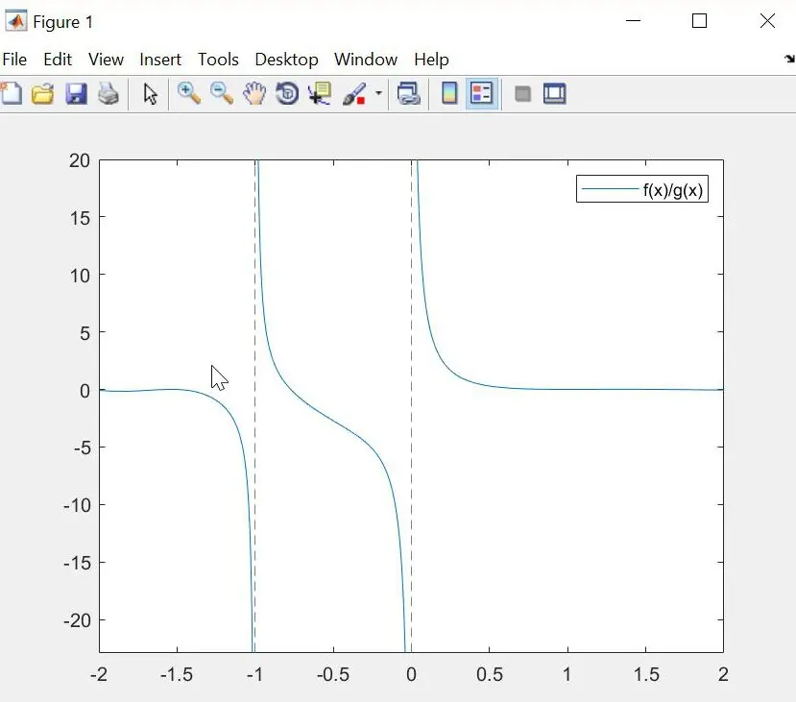Image resolution: width=796 pixels, height=702 pixels.
Task: Click the Link Plot button
Action: pyautogui.click(x=409, y=93)
